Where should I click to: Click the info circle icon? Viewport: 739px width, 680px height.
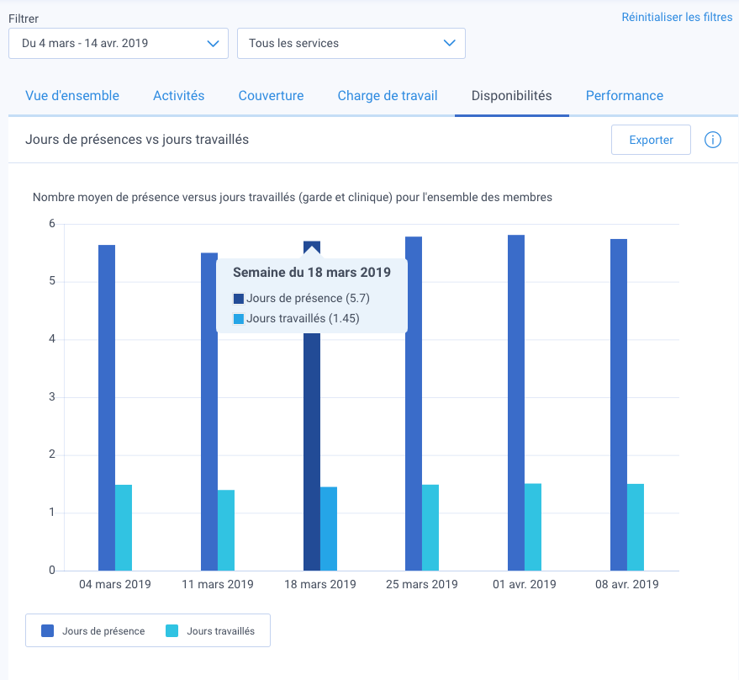(x=712, y=140)
